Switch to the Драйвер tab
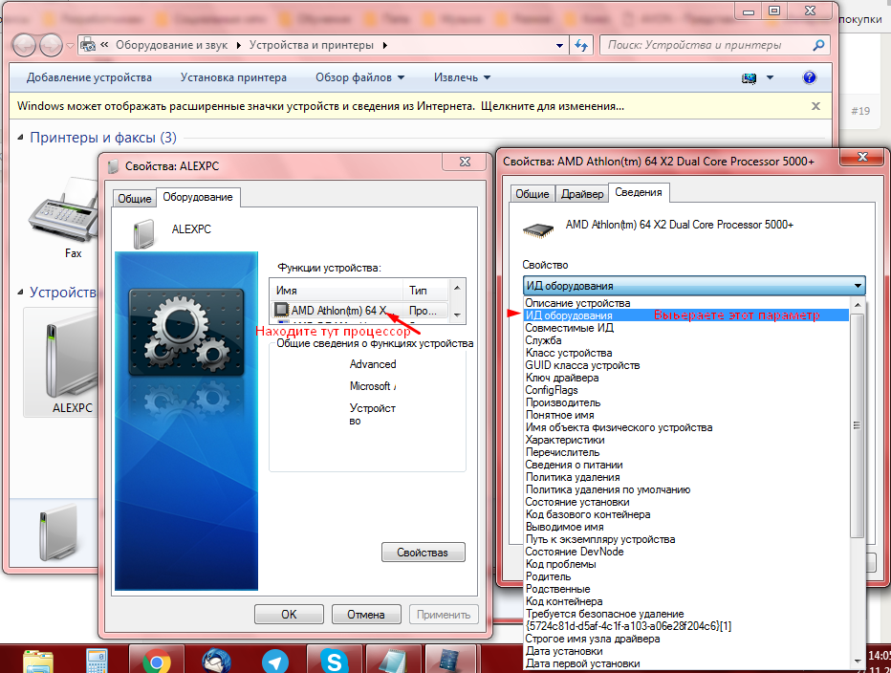 582,194
